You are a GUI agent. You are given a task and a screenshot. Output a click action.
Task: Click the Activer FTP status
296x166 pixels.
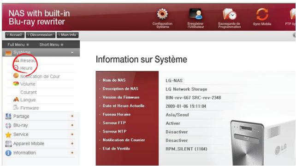(x=173, y=123)
